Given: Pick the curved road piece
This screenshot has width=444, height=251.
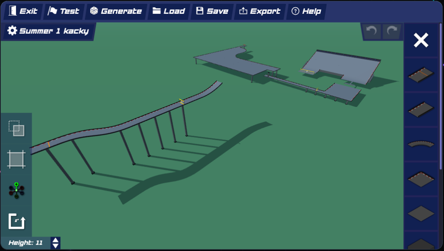Looking at the screenshot, I should point(421,144).
